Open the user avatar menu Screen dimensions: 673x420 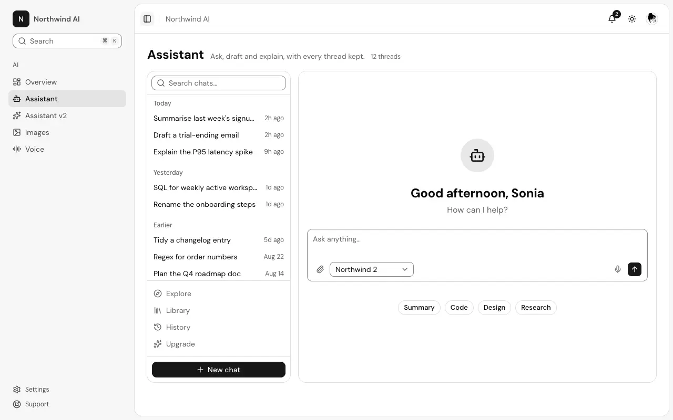(652, 19)
